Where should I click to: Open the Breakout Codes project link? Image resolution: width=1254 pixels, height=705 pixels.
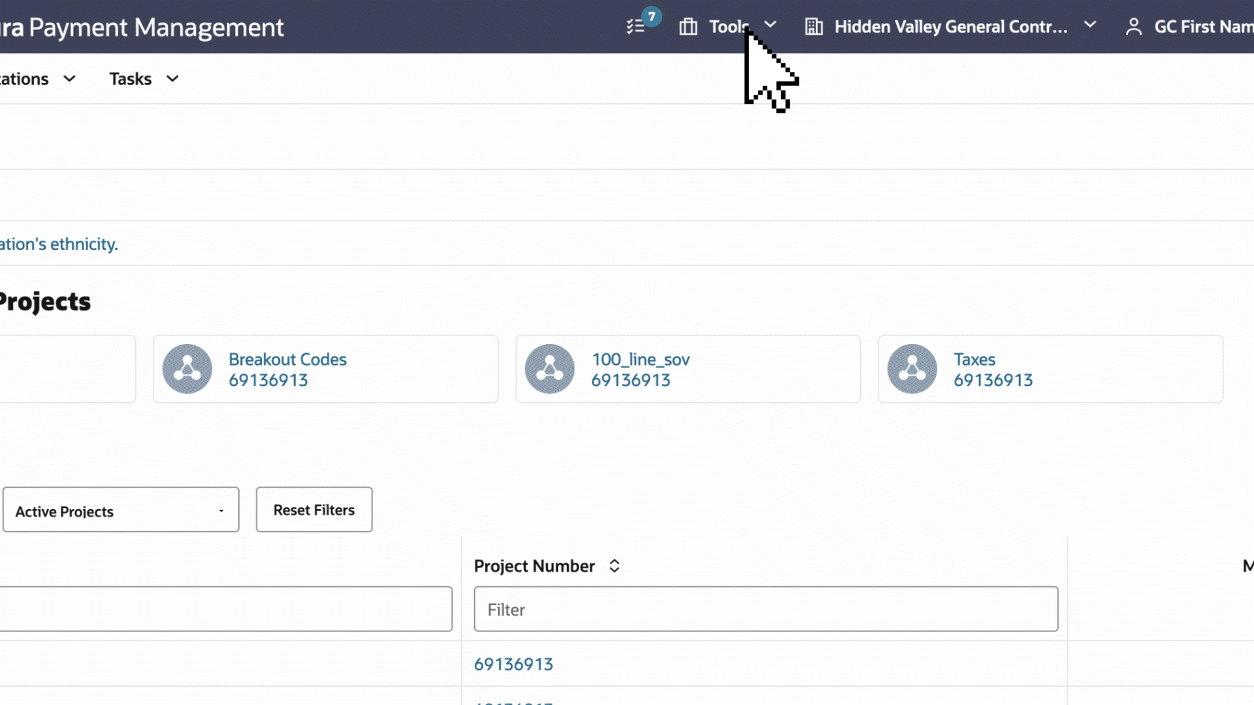click(x=287, y=360)
